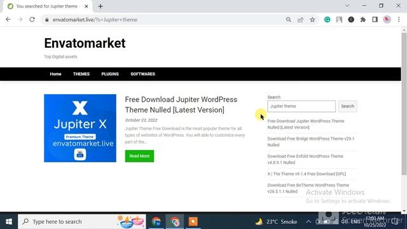The image size is (407, 229).
Task: Expand the tab search chevron
Action: (x=347, y=6)
